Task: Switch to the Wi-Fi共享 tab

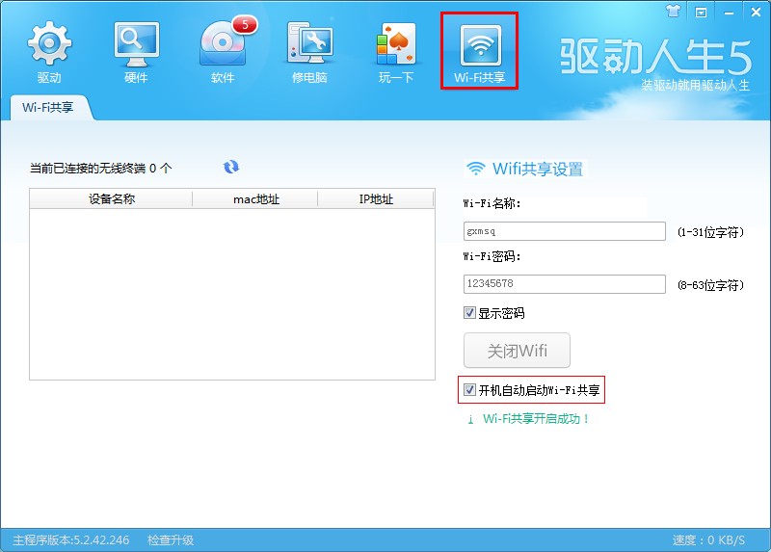Action: click(48, 107)
